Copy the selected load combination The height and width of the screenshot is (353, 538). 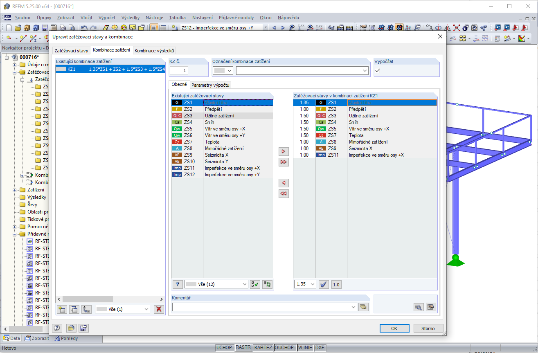[x=74, y=309]
